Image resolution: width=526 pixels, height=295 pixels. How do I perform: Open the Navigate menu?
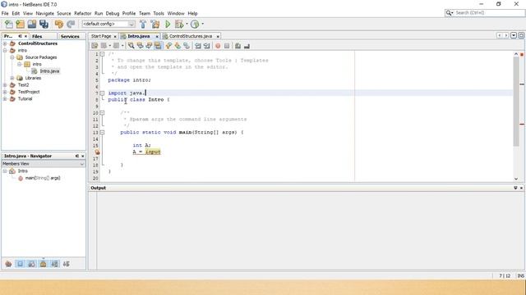point(44,13)
